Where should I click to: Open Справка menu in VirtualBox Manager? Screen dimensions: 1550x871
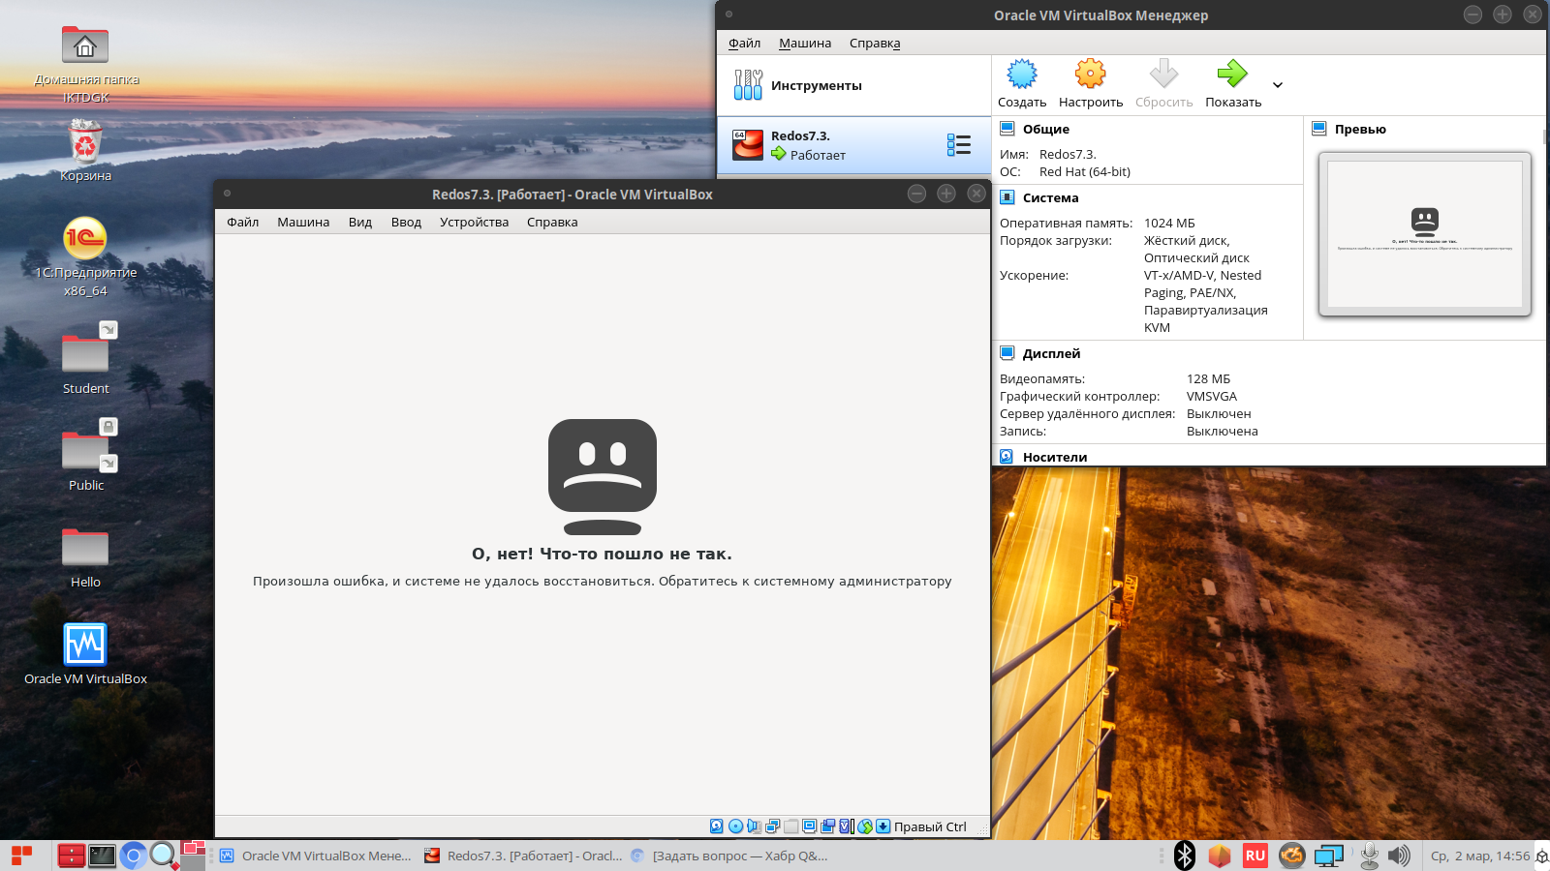click(875, 43)
